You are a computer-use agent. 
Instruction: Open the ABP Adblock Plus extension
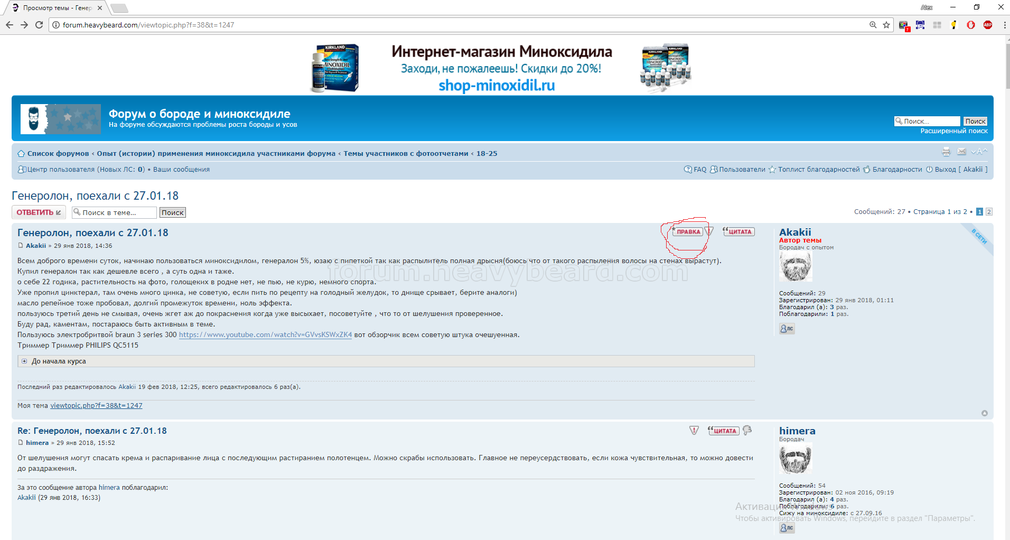click(x=988, y=25)
